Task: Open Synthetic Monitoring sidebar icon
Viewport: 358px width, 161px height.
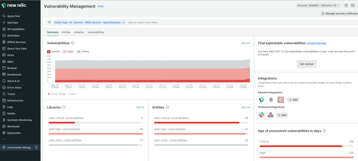Action: click(4, 120)
